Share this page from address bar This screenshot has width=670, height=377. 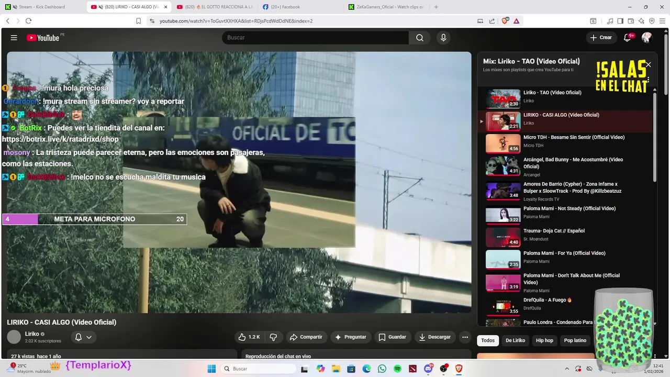[492, 21]
